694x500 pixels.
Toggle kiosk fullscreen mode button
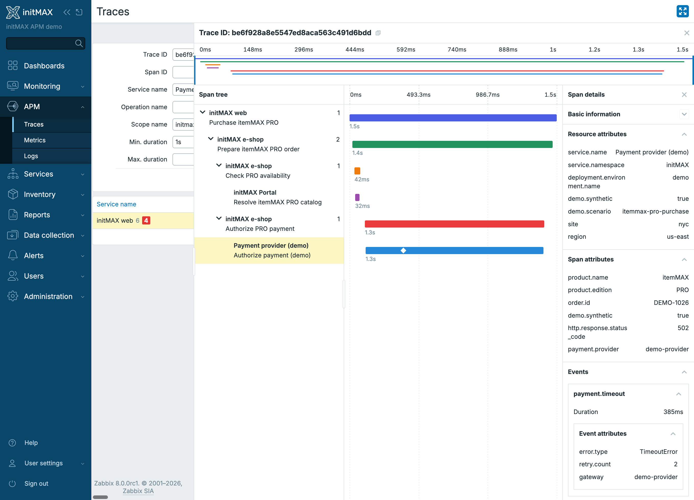tap(682, 11)
